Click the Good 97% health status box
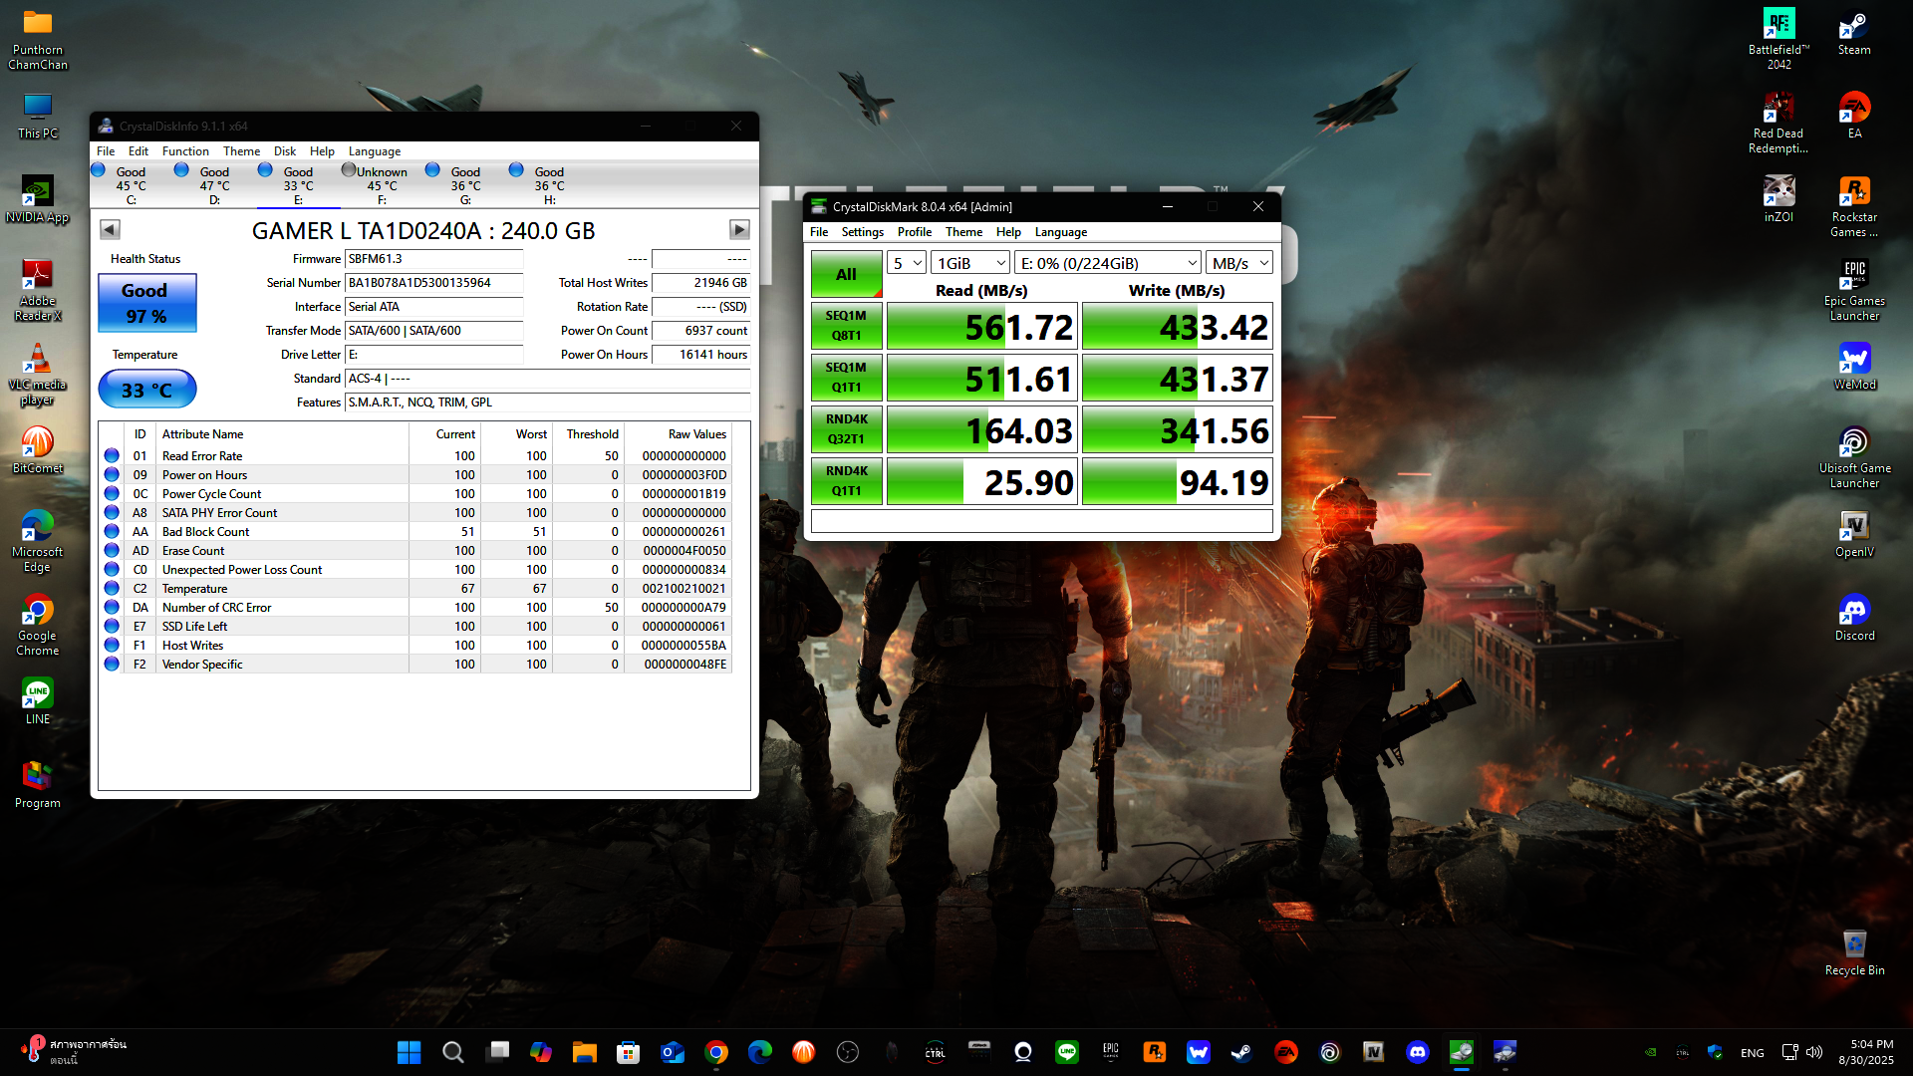The height and width of the screenshot is (1076, 1913). tap(146, 303)
